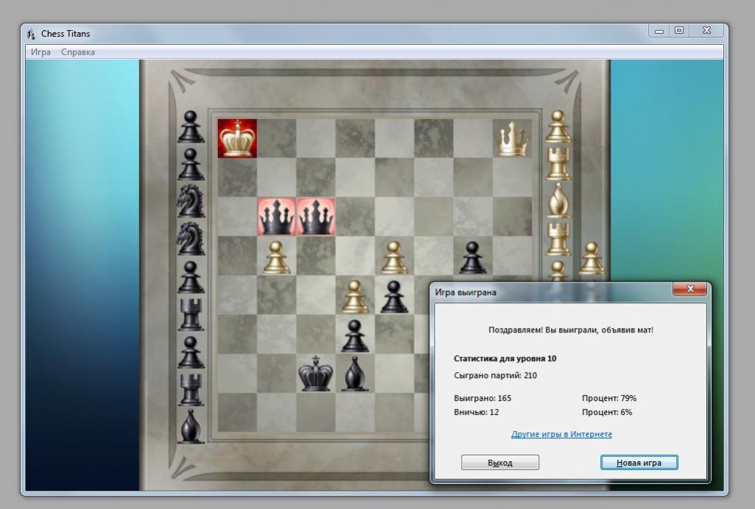This screenshot has height=509, width=755.
Task: Select the lone black pawn nearest the dialog title
Action: point(473,257)
